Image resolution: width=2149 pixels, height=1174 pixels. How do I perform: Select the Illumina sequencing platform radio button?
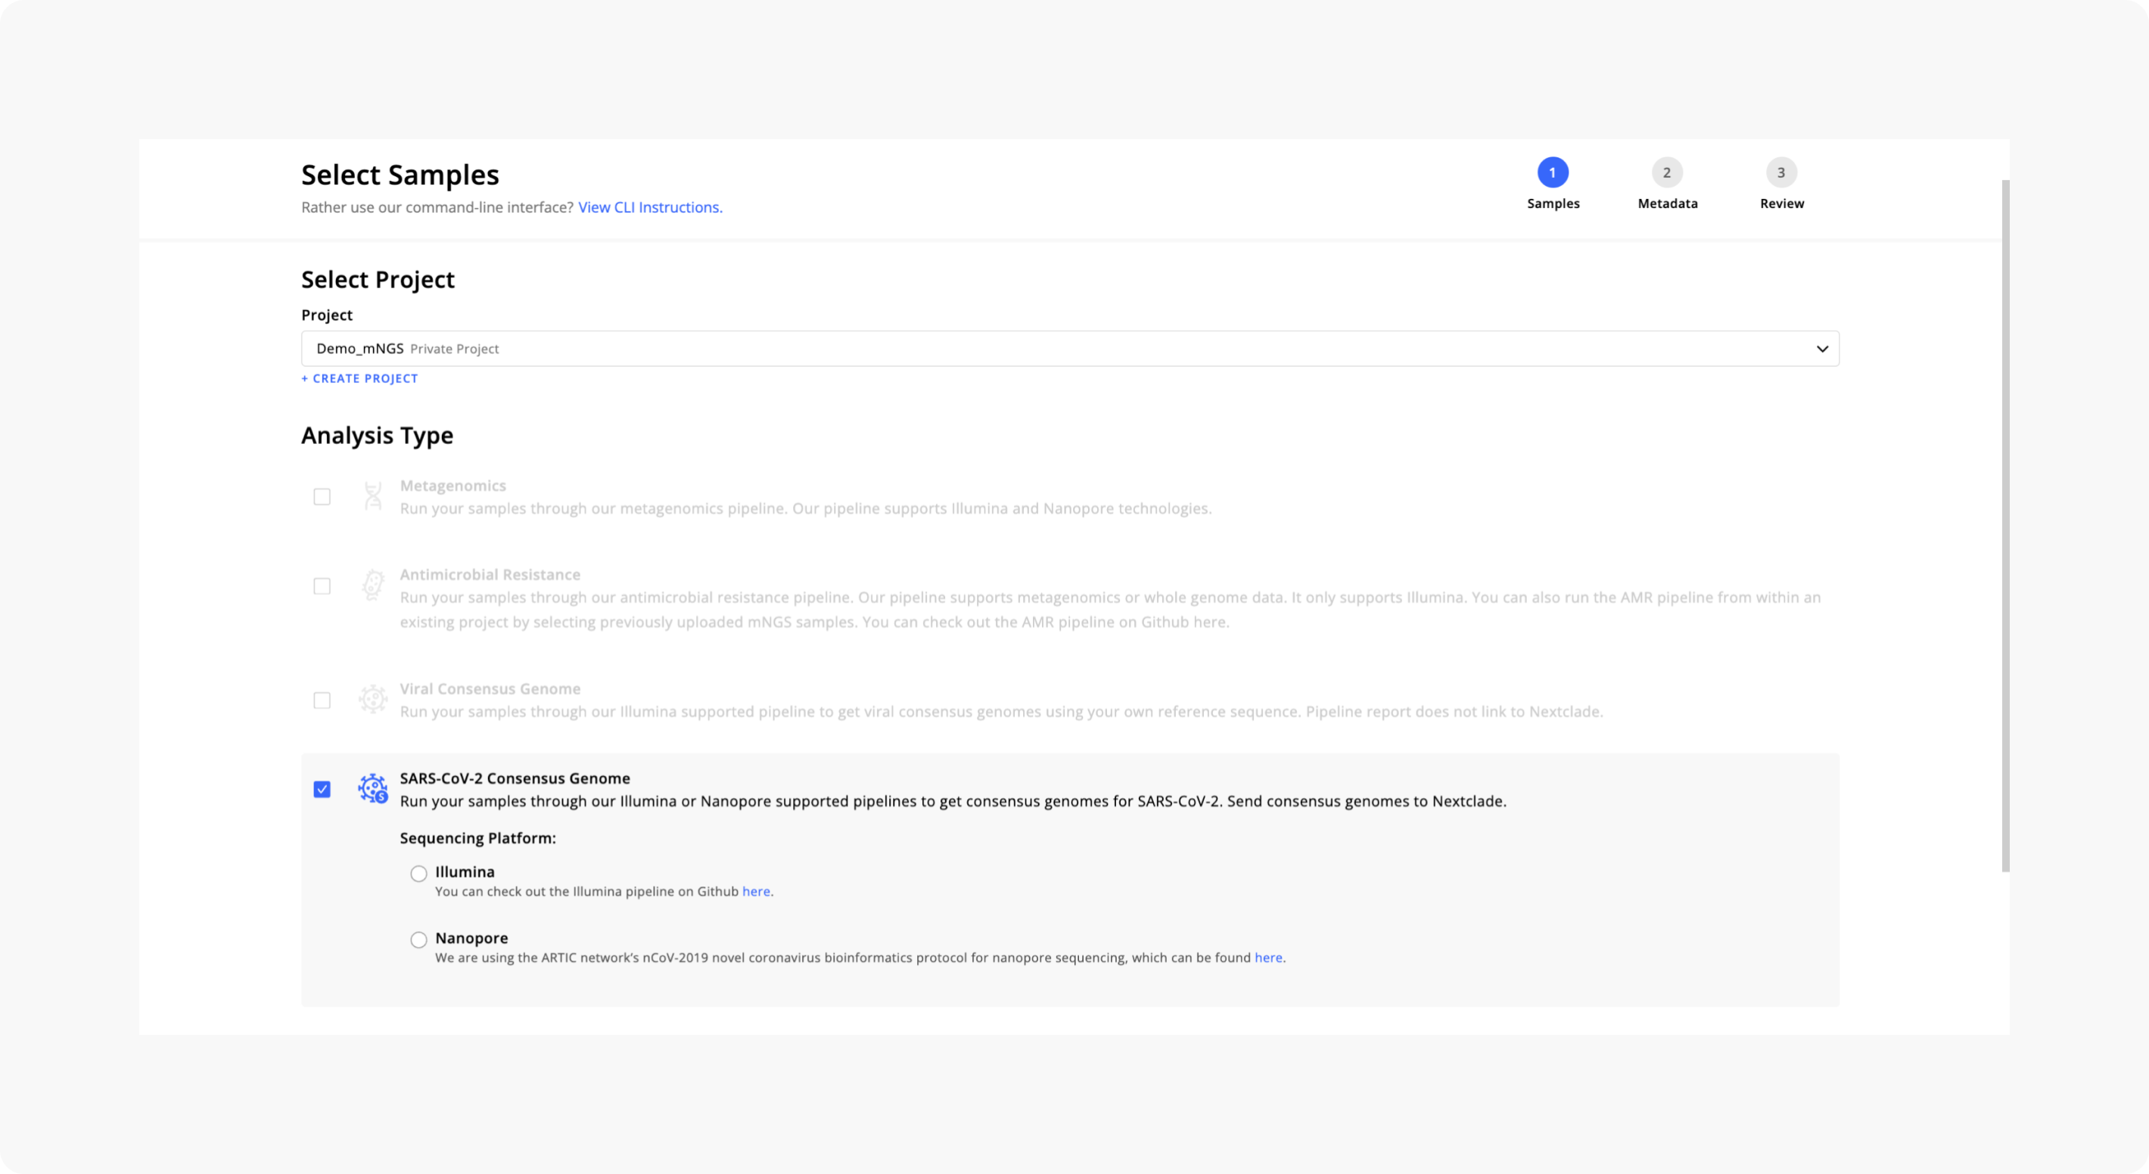(x=418, y=874)
